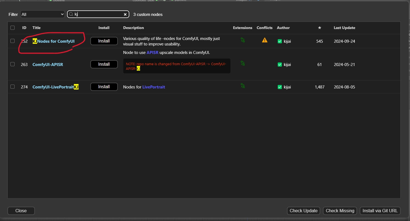
Task: Sort by the Conflicts column header
Action: [x=264, y=28]
